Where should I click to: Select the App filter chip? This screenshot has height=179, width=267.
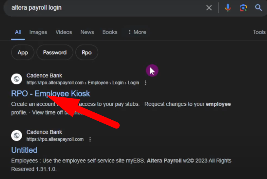(x=23, y=53)
